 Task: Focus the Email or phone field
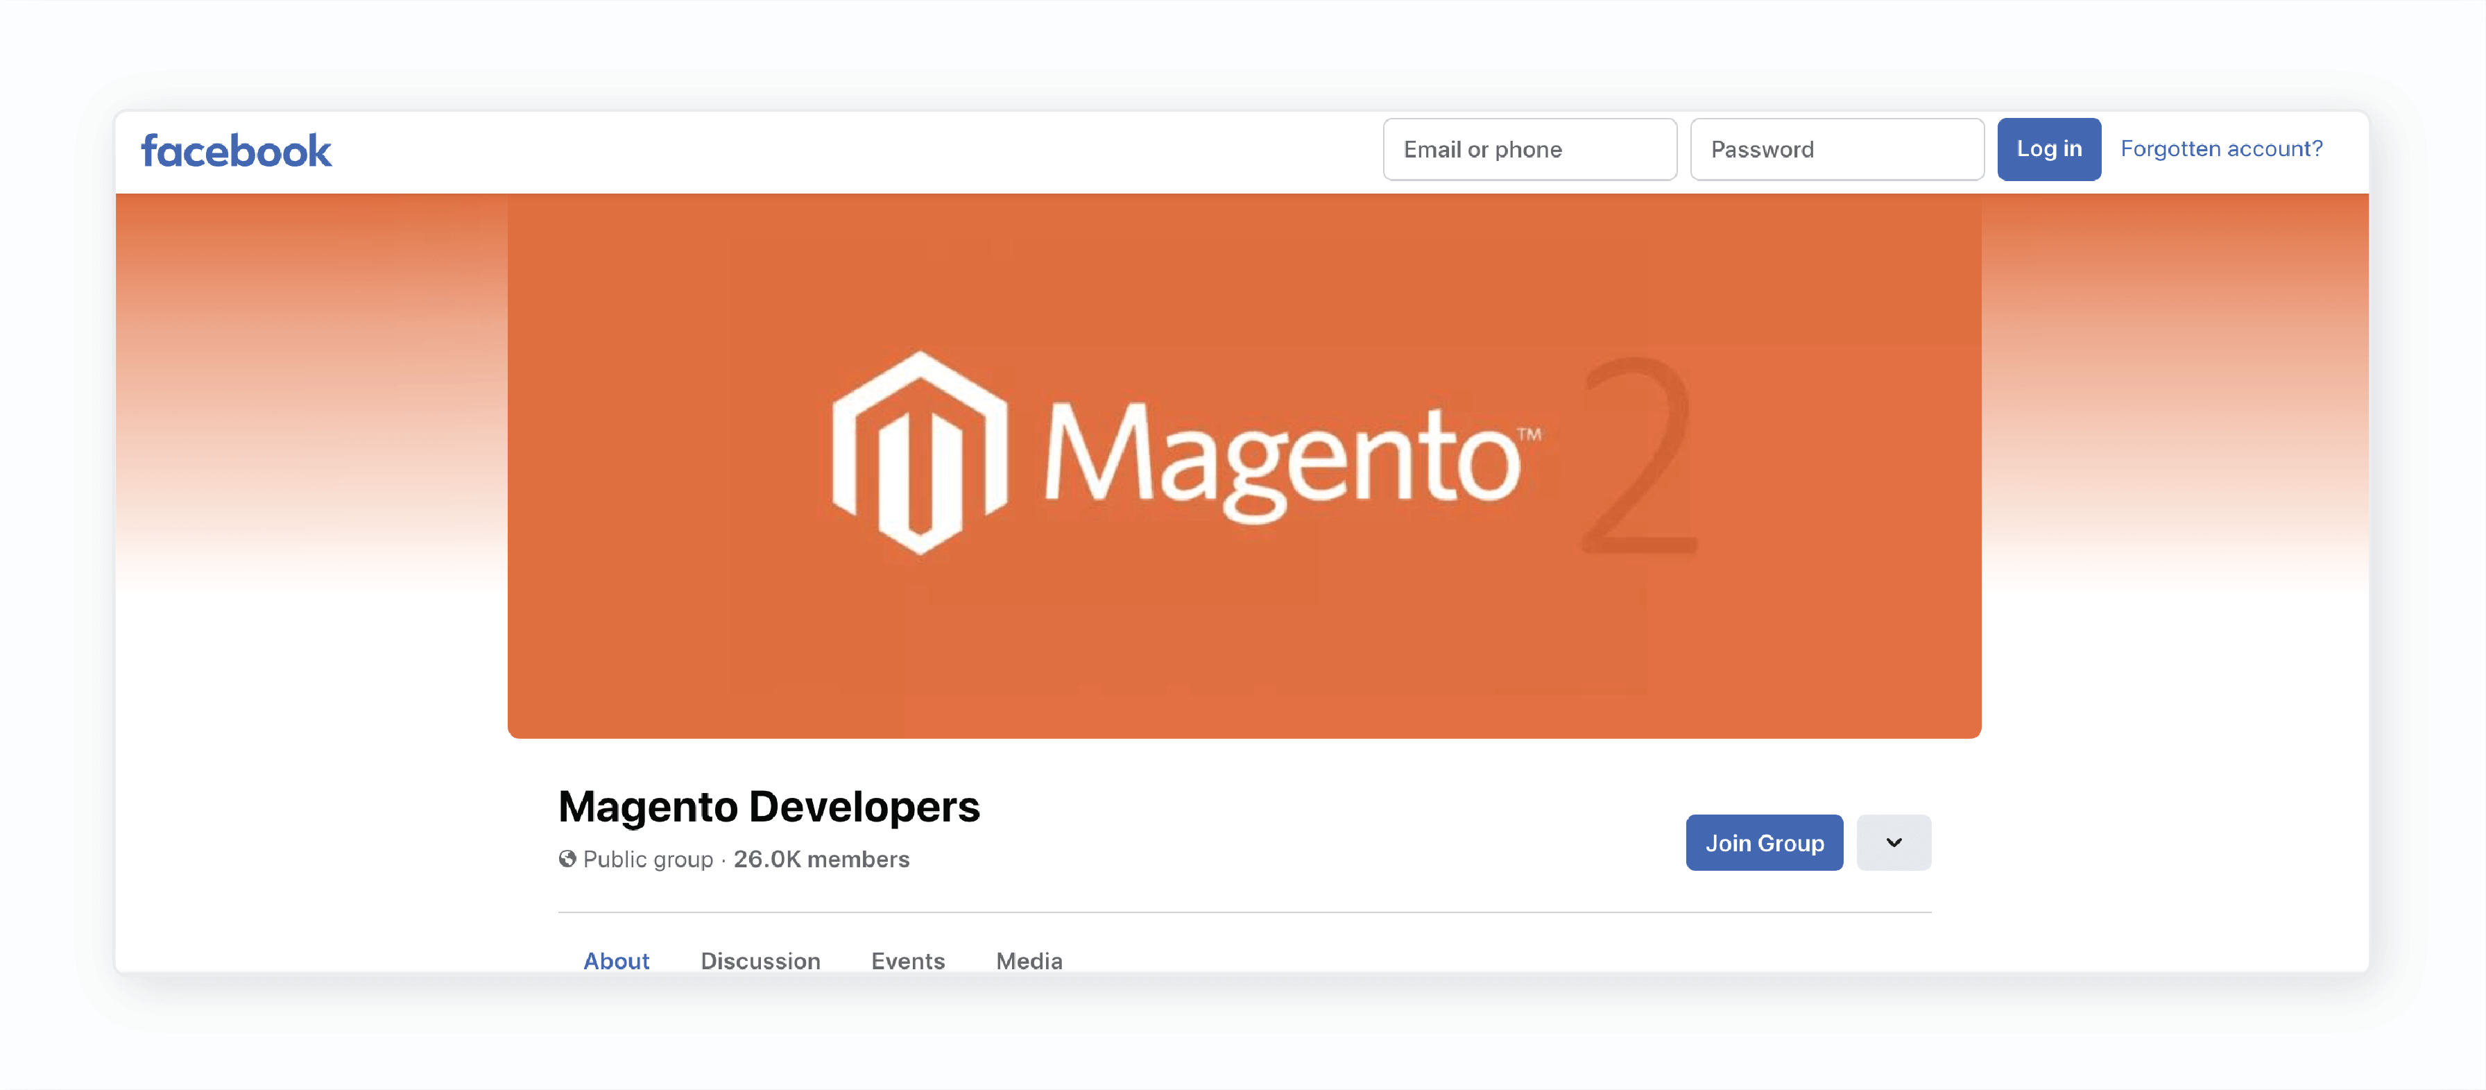[1529, 150]
